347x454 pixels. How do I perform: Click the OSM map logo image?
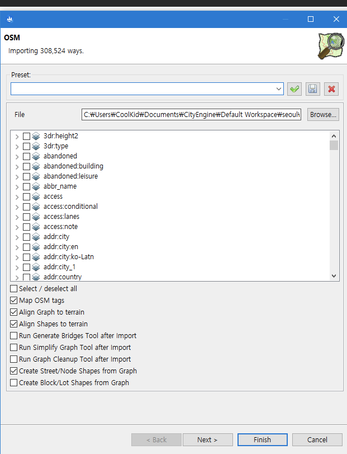(331, 45)
